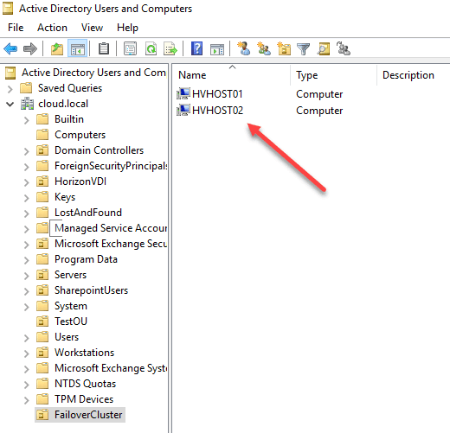Select NTDS Quotas in the tree
The image size is (450, 433).
[x=85, y=384]
